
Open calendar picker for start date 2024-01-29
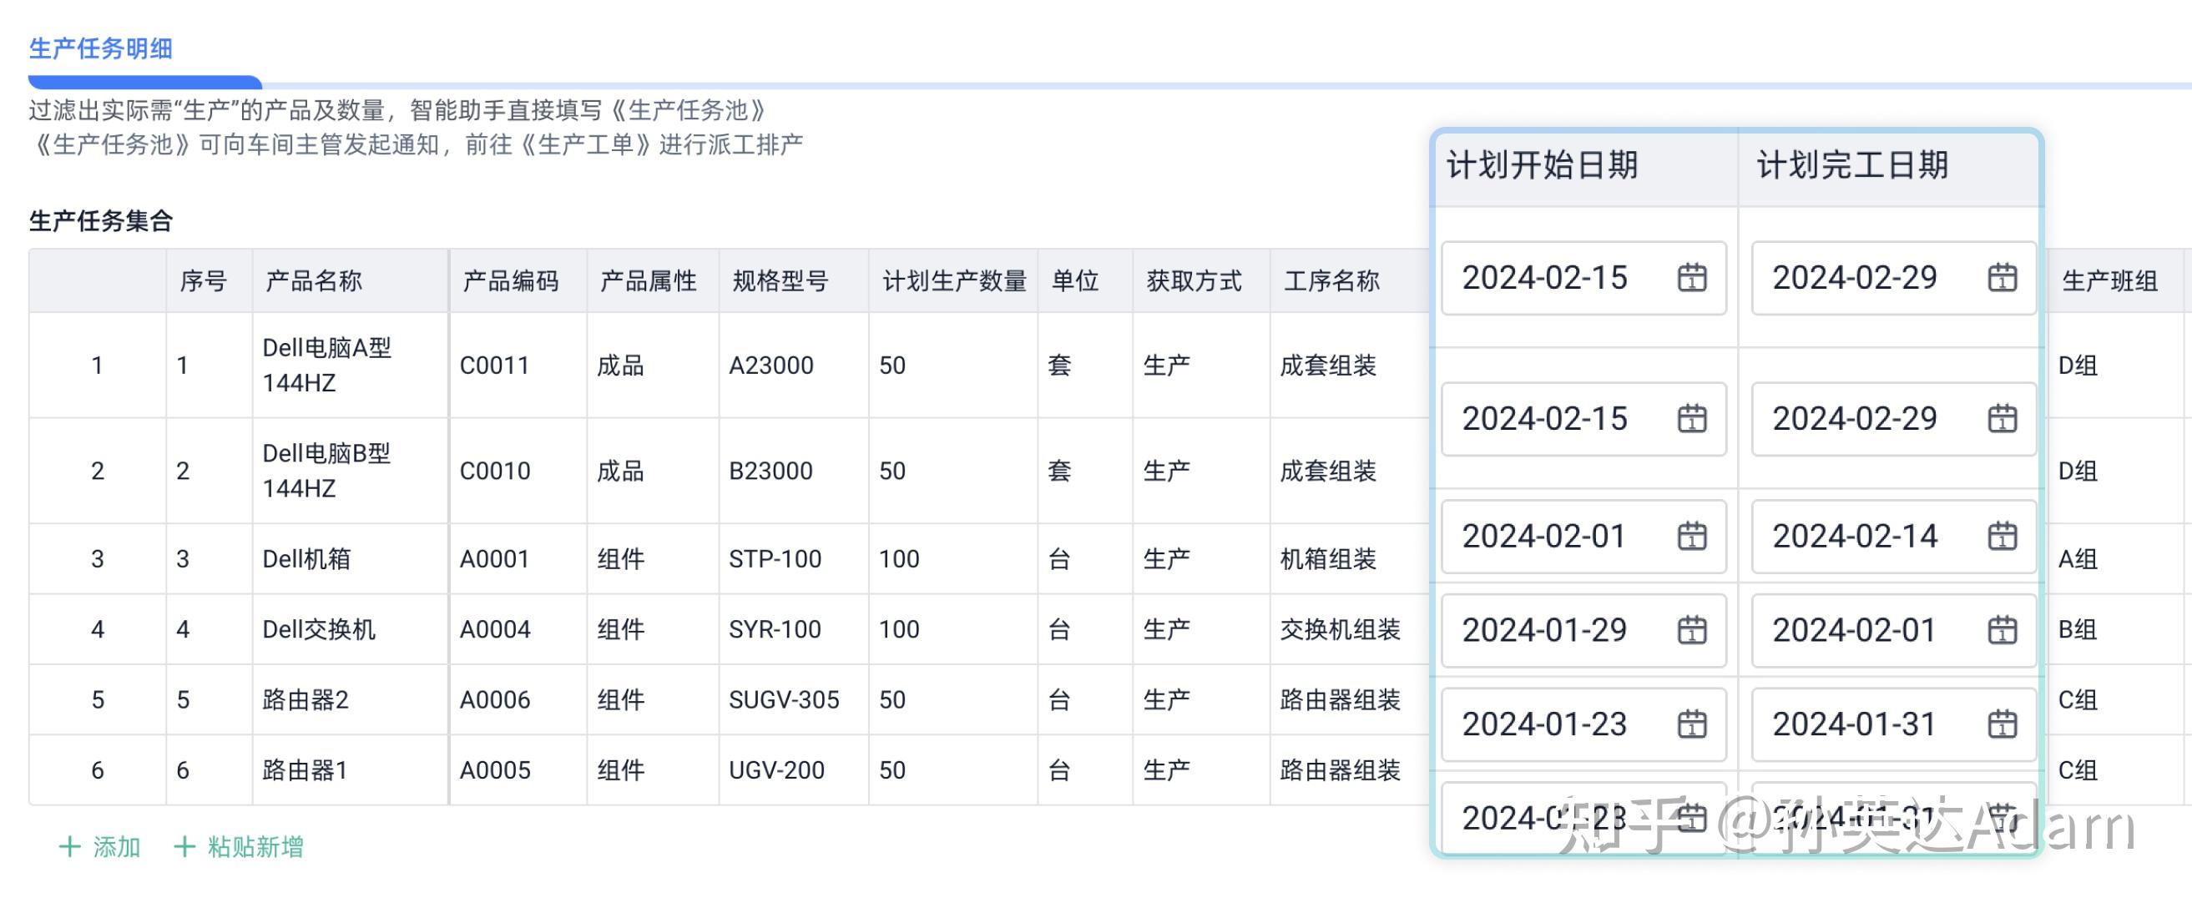coord(1693,631)
